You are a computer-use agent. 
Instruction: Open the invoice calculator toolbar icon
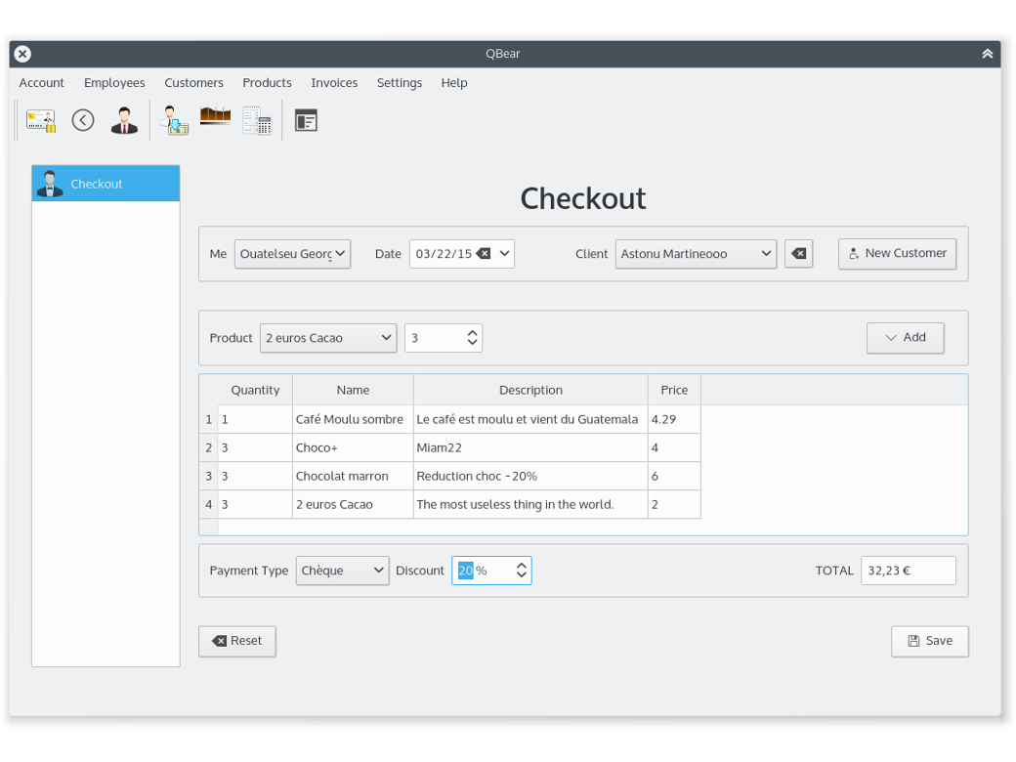[x=257, y=119]
